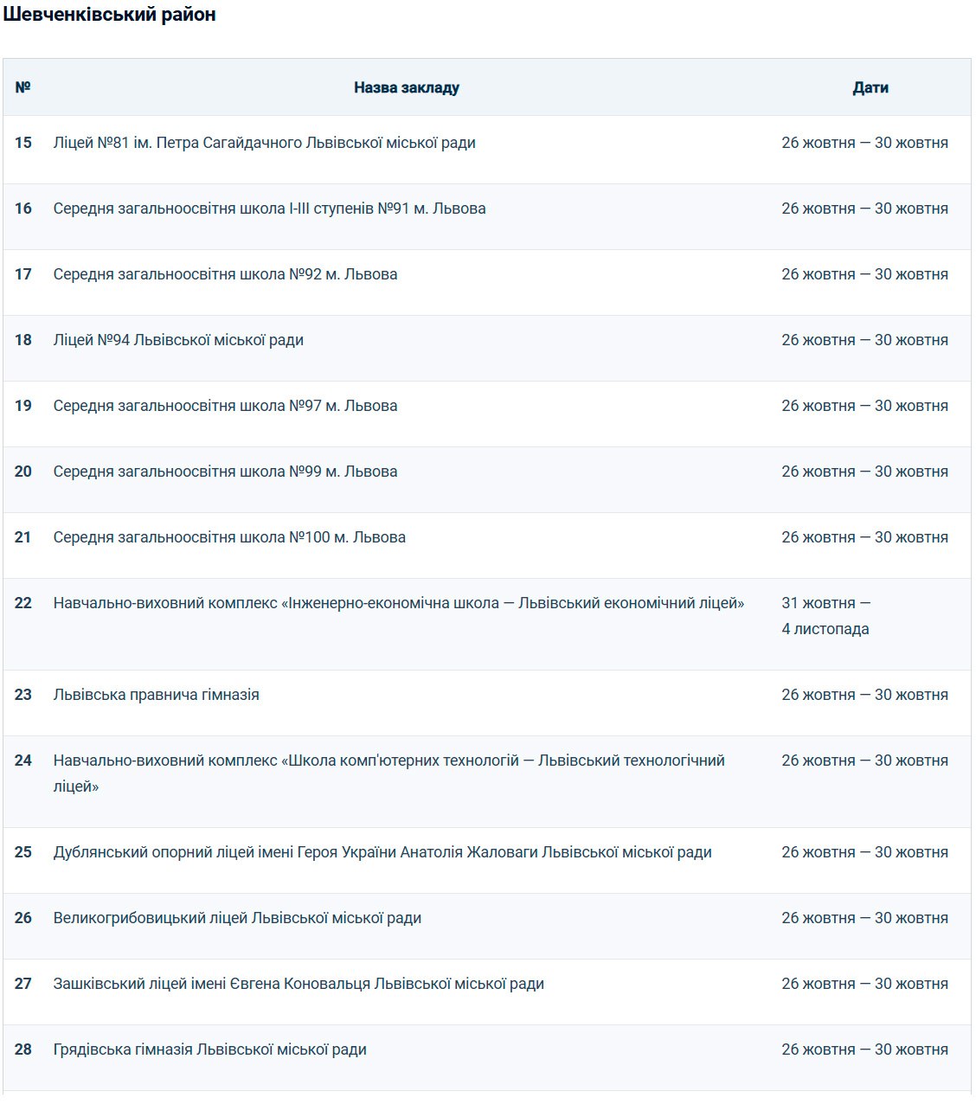Image resolution: width=976 pixels, height=1104 pixels.
Task: Click 'Інженерно-економічна школа — Львівський економічний ліцей' name
Action: [x=512, y=603]
